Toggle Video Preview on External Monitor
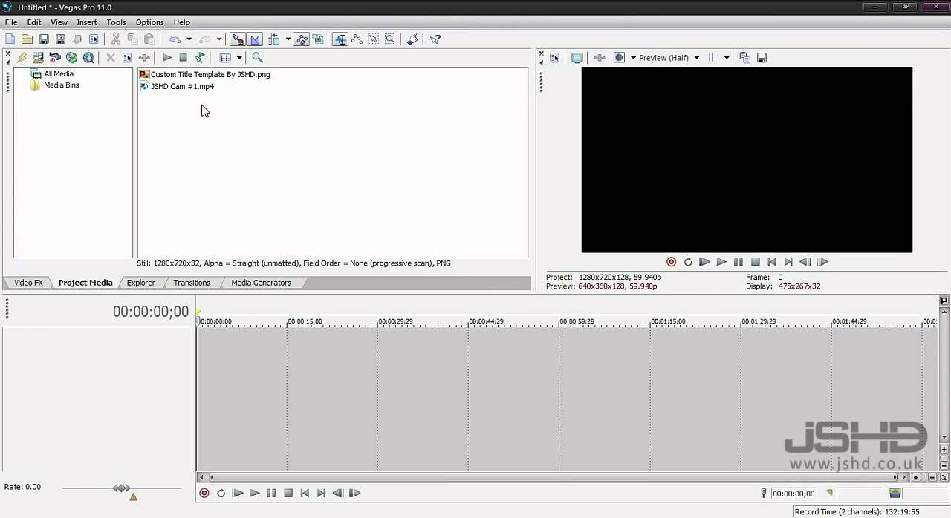951x518 pixels. [577, 57]
